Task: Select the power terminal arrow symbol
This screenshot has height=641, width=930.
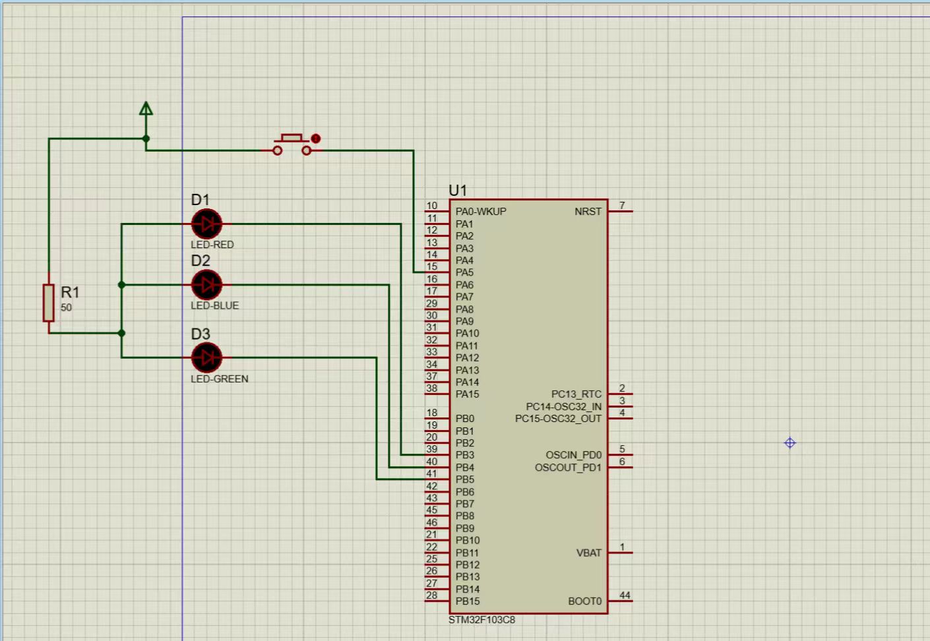Action: coord(146,109)
